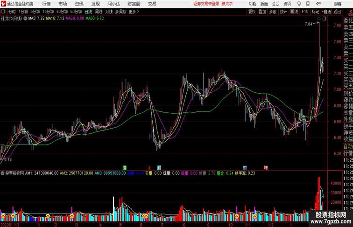The image size is (353, 227).
Task: Expand the 更多 > periods list
Action: pyautogui.click(x=134, y=12)
